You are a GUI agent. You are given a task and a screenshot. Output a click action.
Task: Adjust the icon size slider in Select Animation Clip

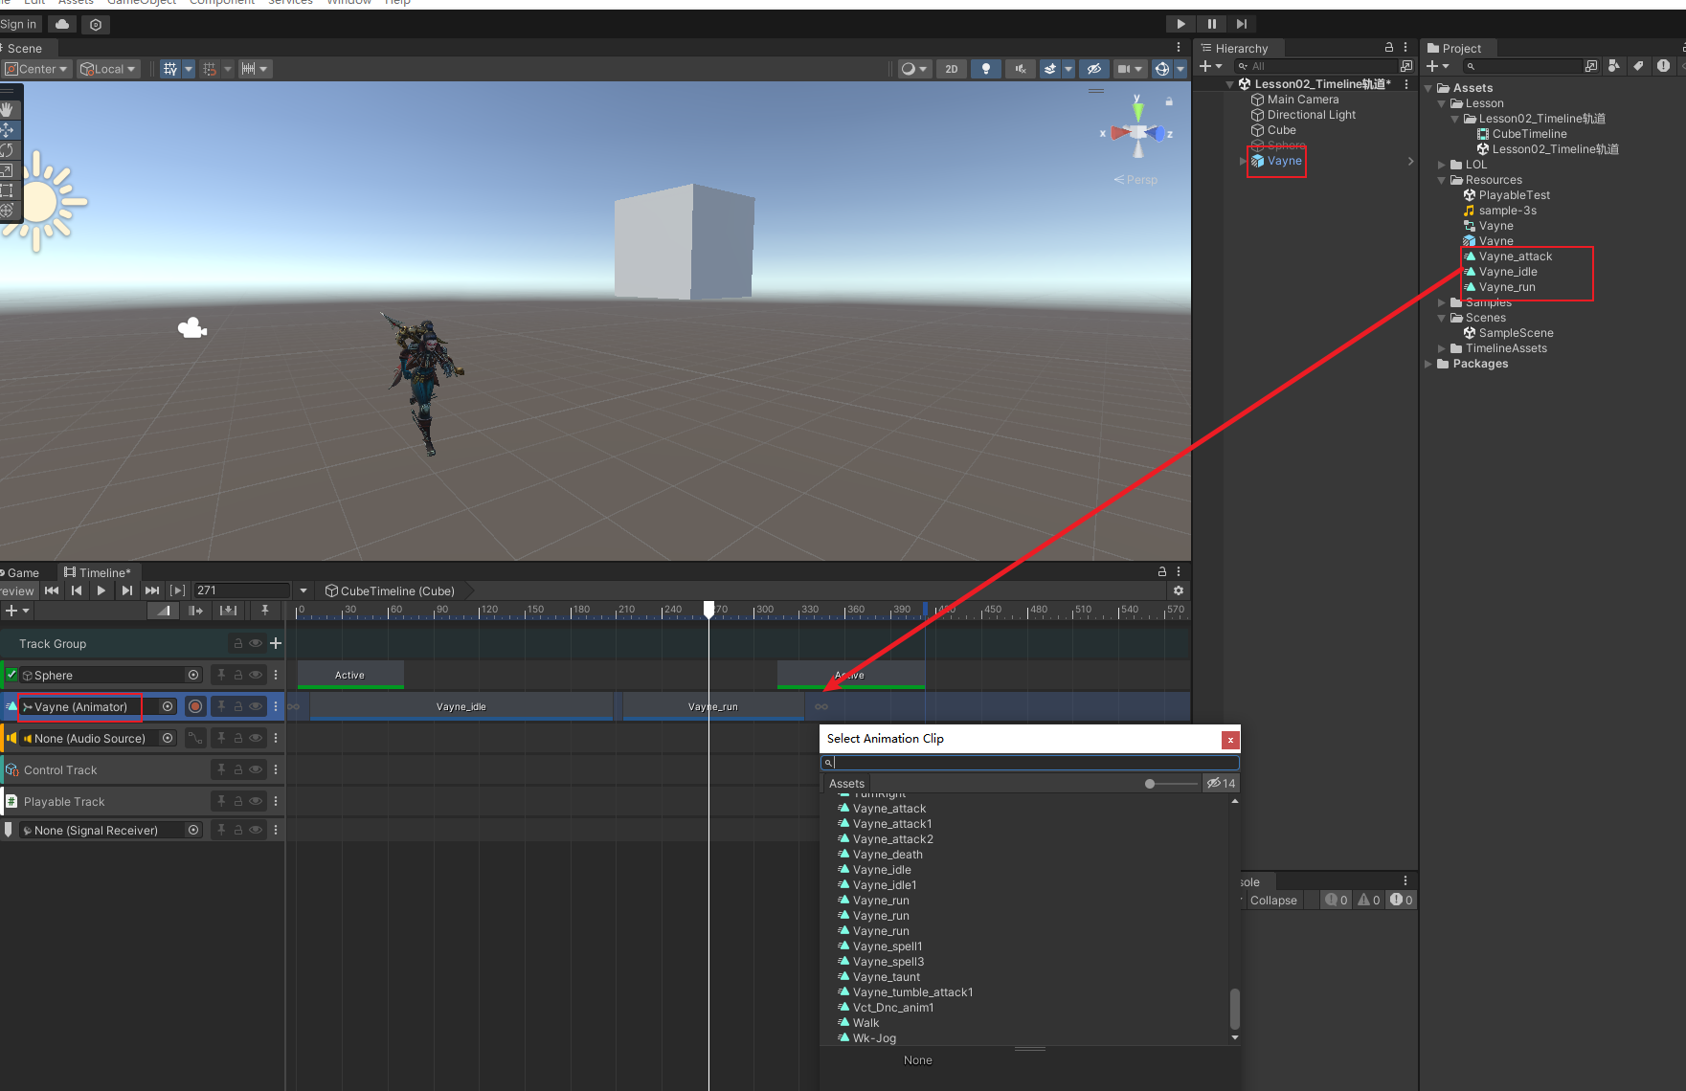(1150, 784)
